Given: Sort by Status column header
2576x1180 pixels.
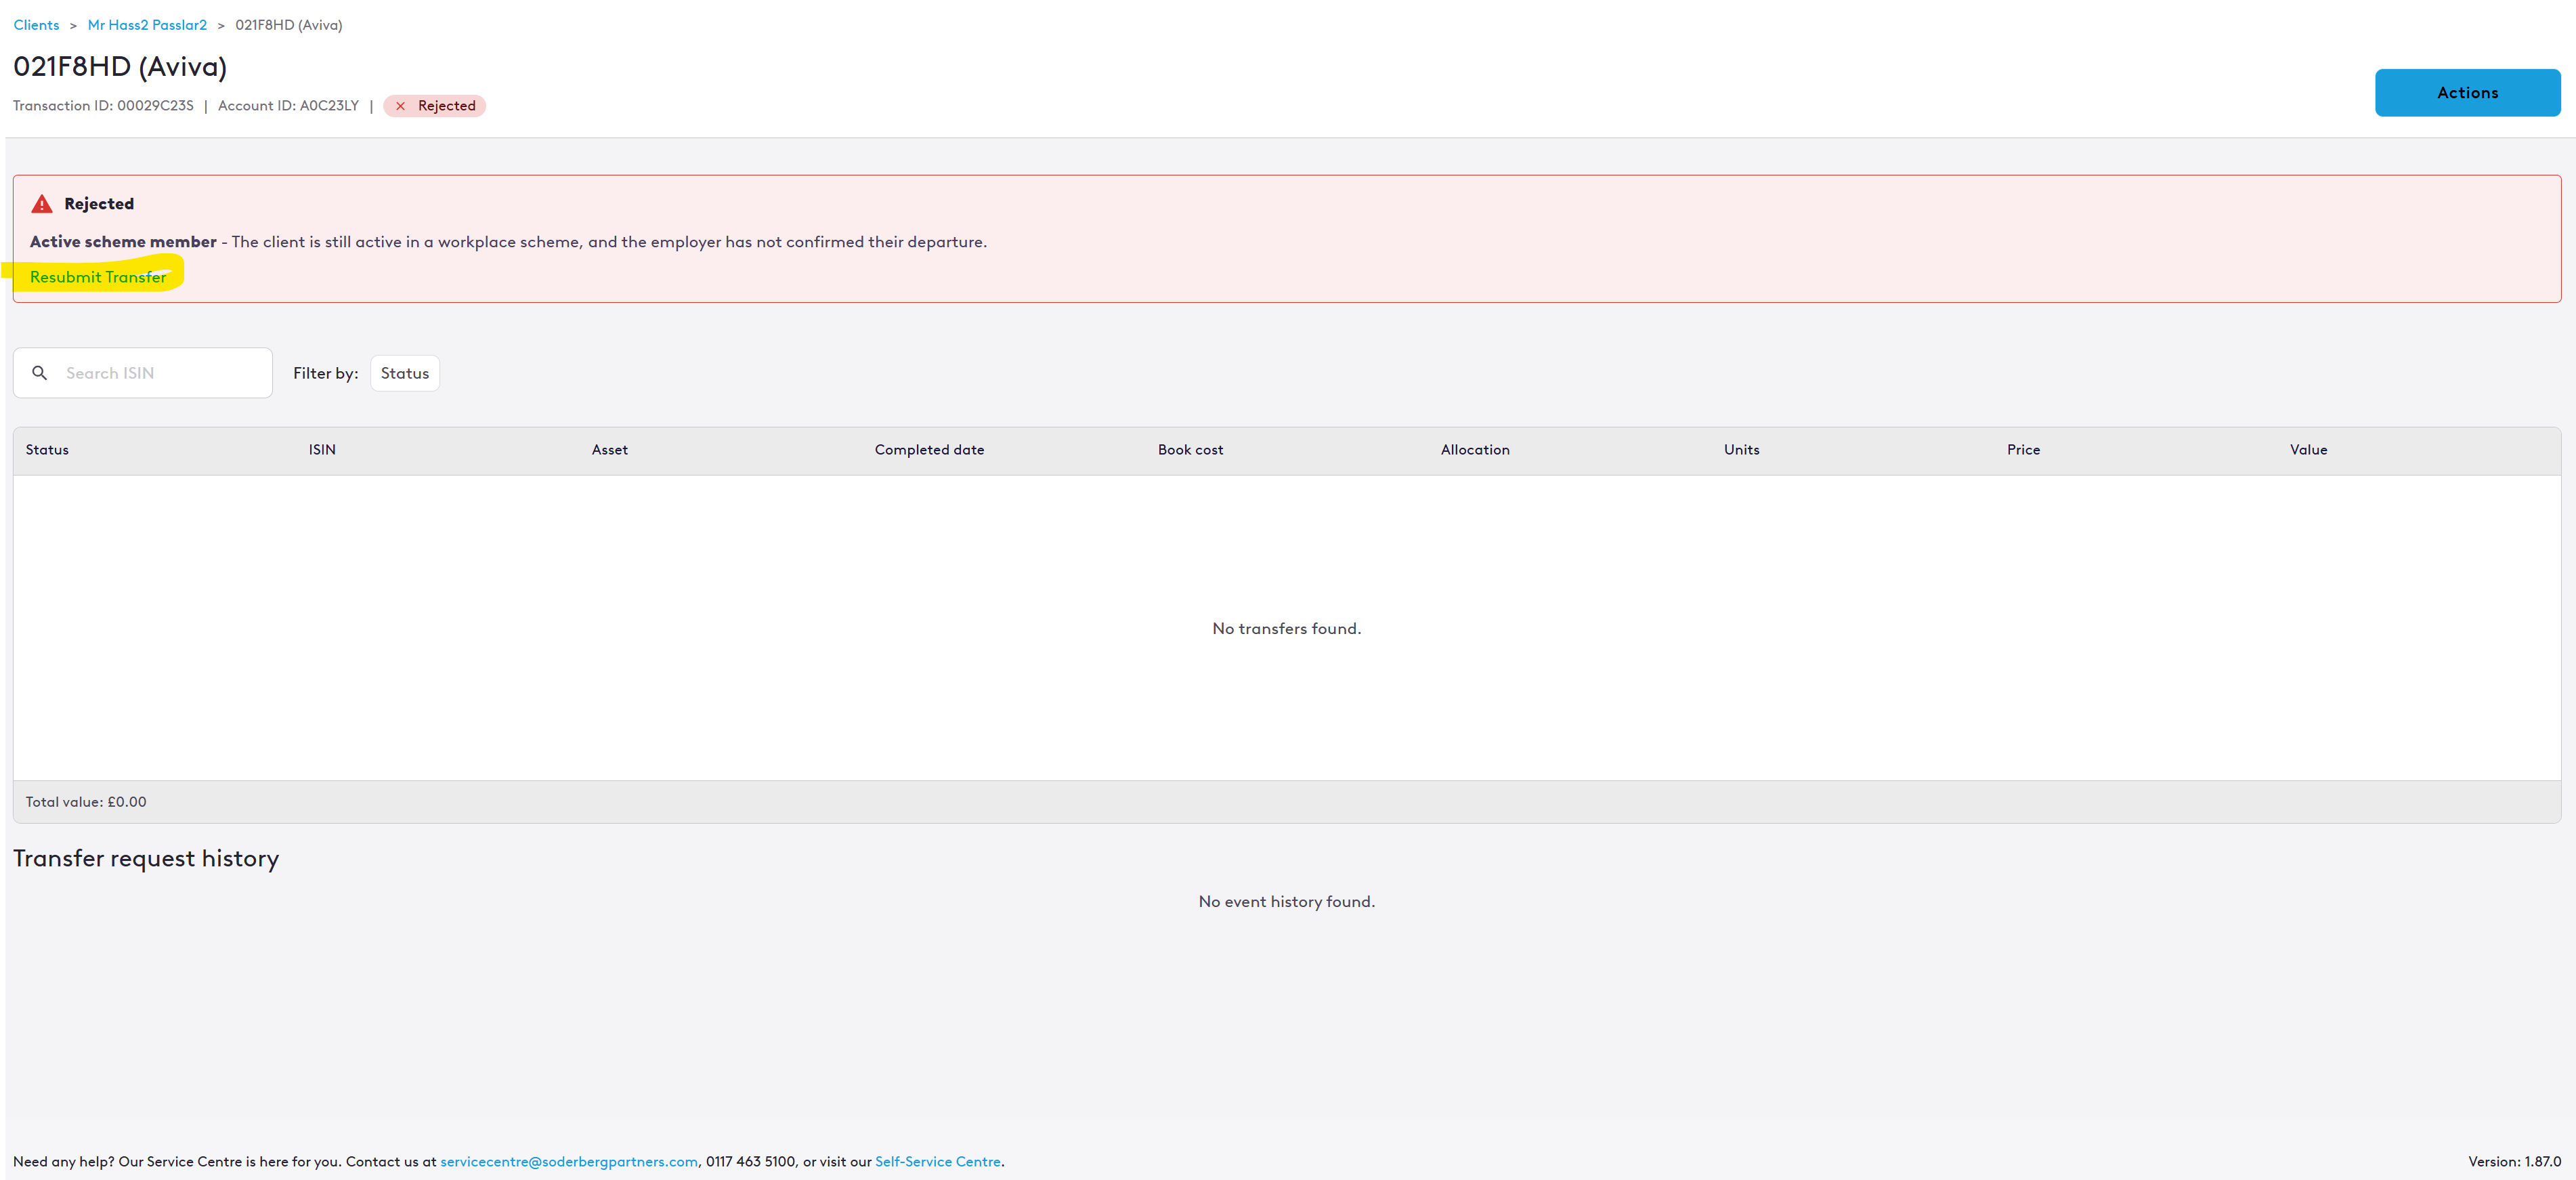Looking at the screenshot, I should (47, 450).
